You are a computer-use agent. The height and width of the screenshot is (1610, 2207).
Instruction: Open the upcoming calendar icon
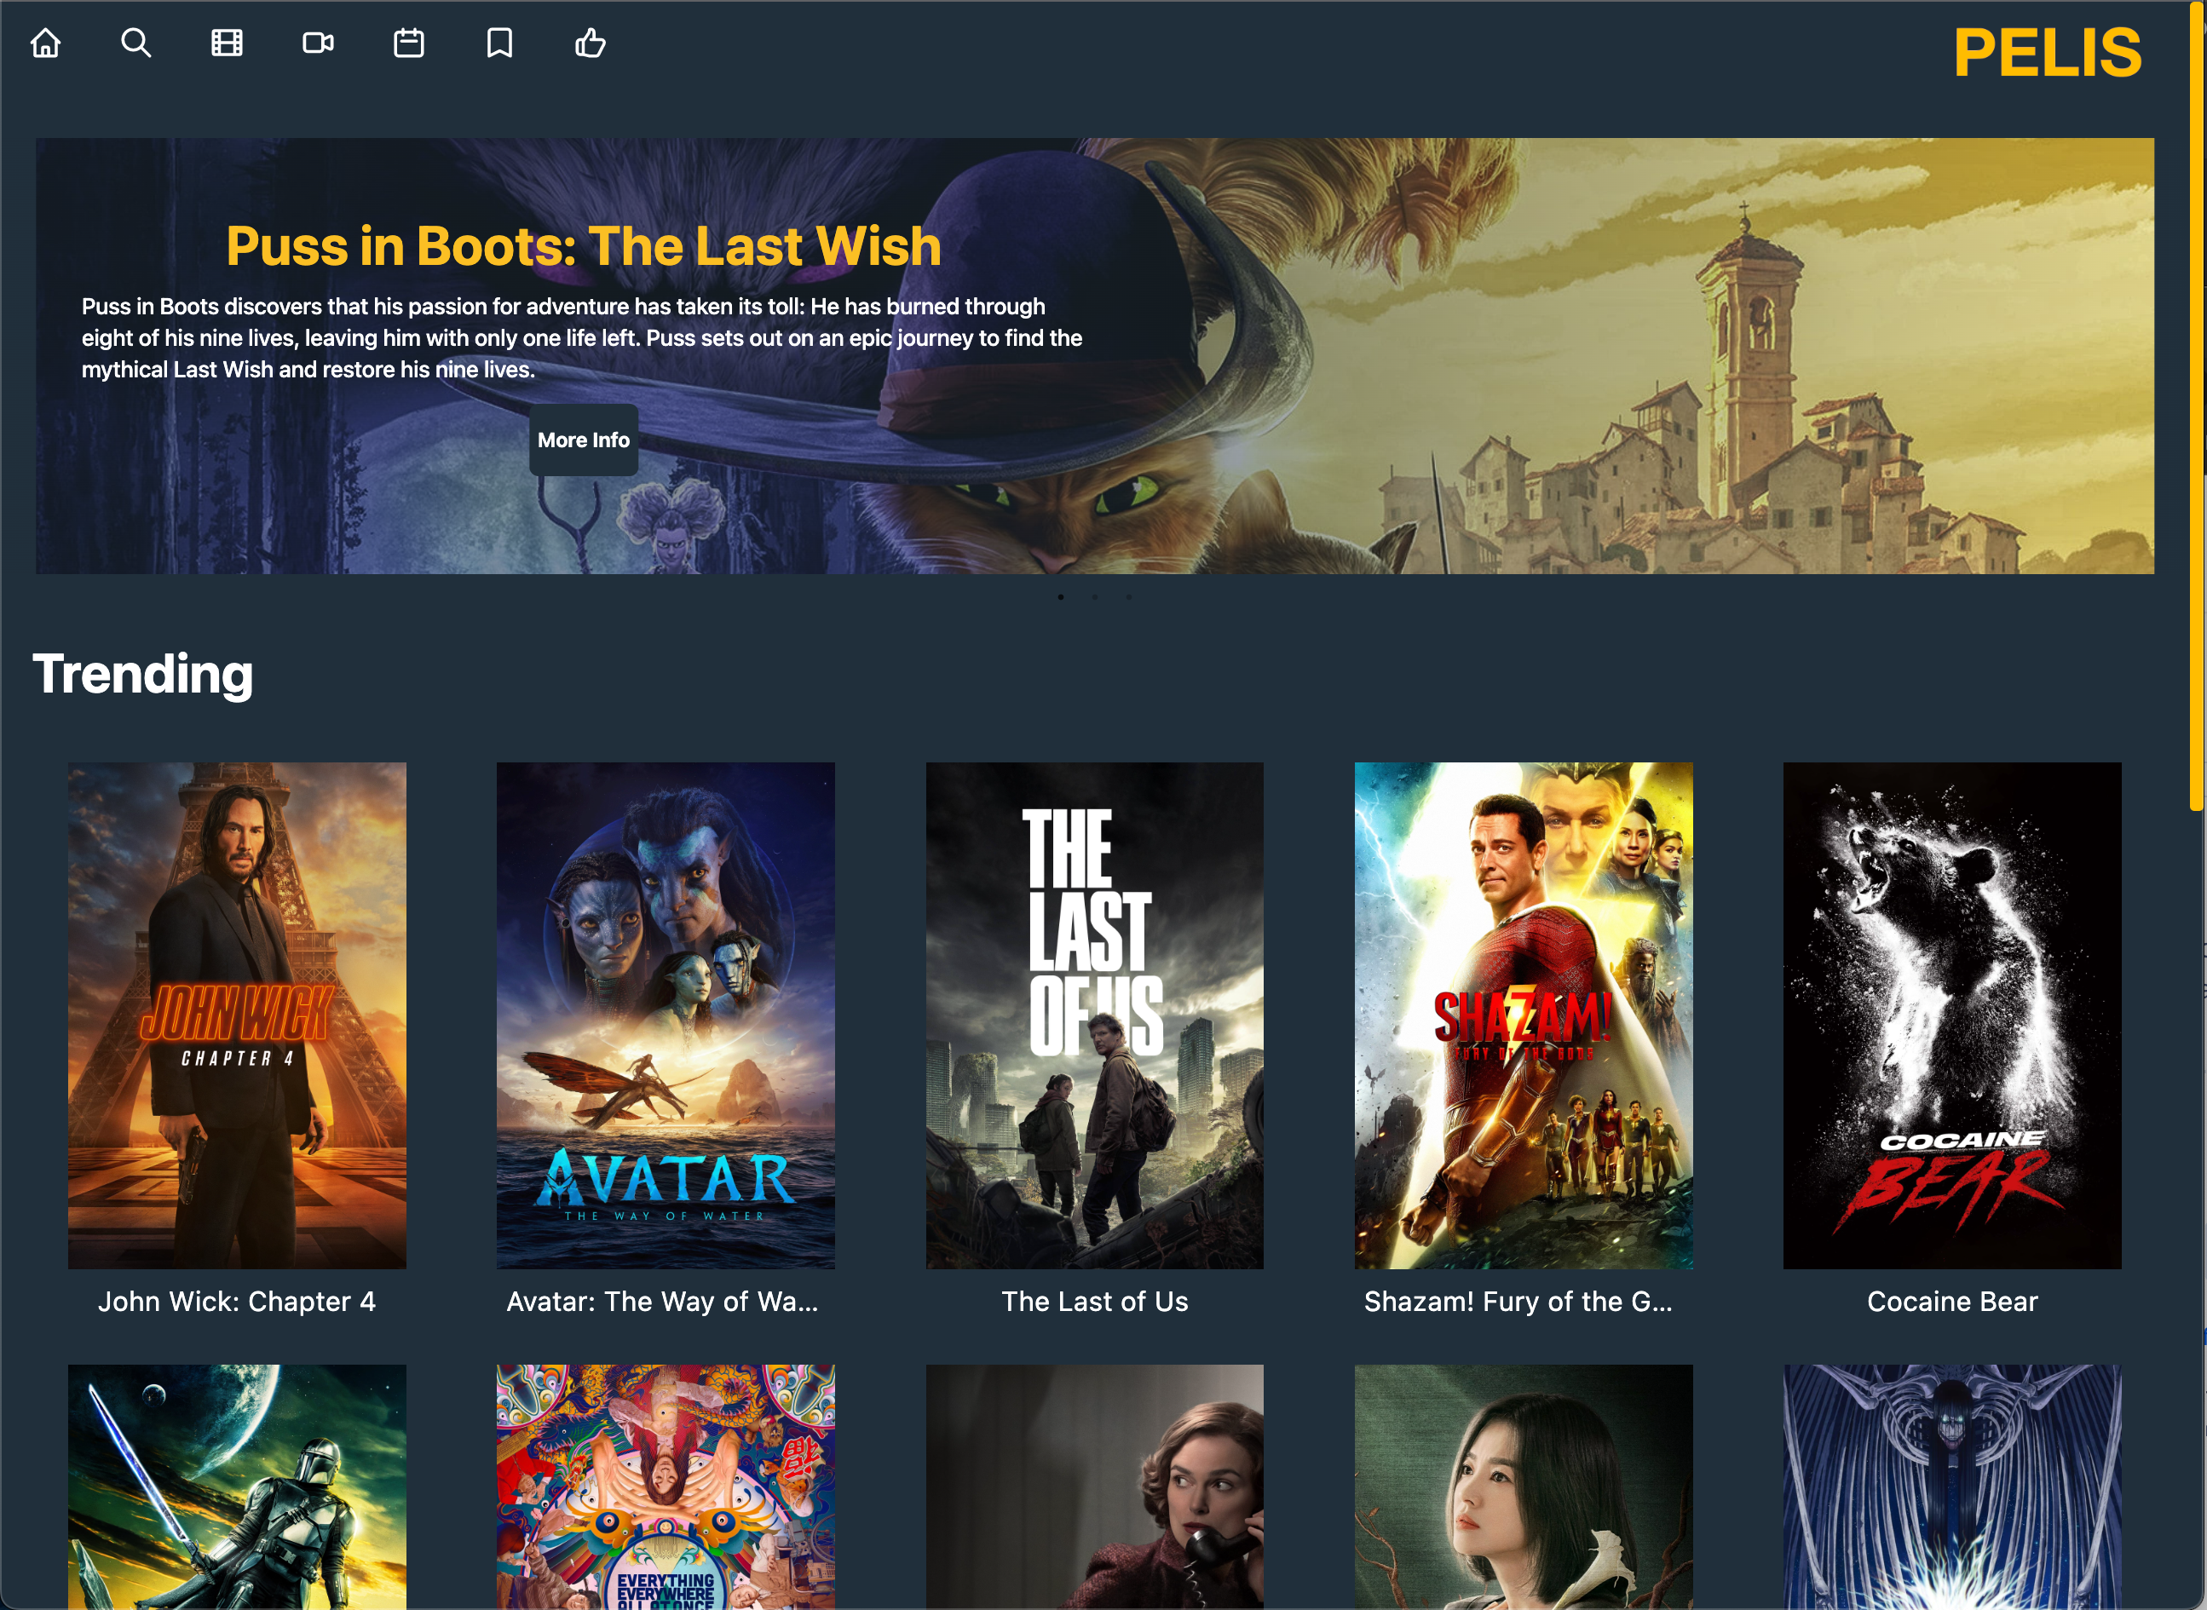click(x=408, y=43)
